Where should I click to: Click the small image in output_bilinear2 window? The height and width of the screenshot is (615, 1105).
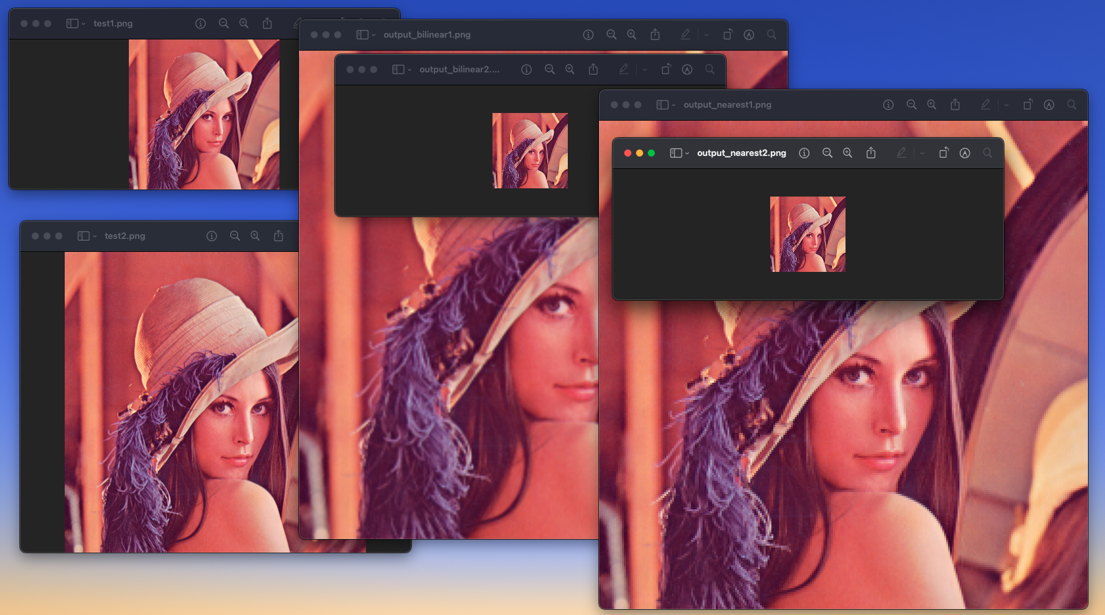(x=530, y=151)
